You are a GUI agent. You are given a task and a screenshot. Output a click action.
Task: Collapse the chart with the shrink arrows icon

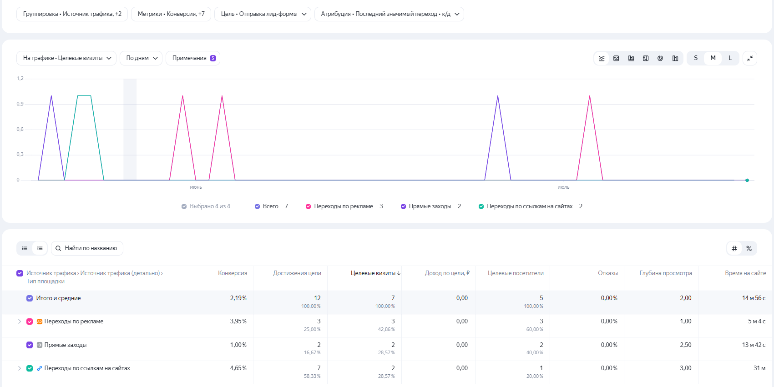pos(750,58)
